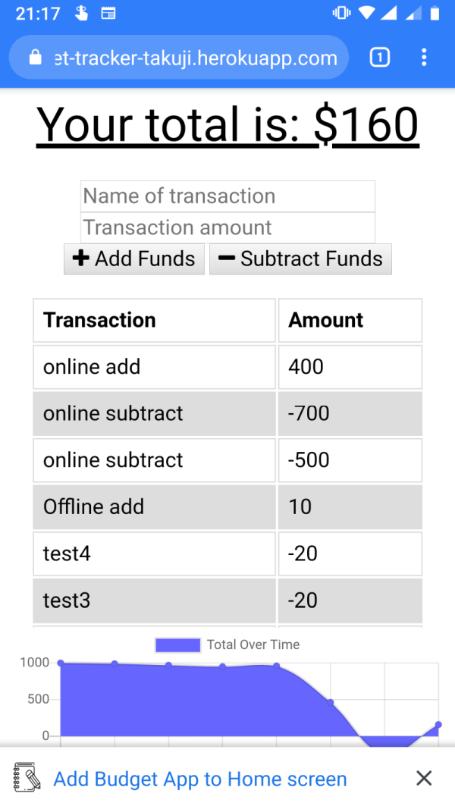Tap the calendar icon in status bar

tap(108, 14)
